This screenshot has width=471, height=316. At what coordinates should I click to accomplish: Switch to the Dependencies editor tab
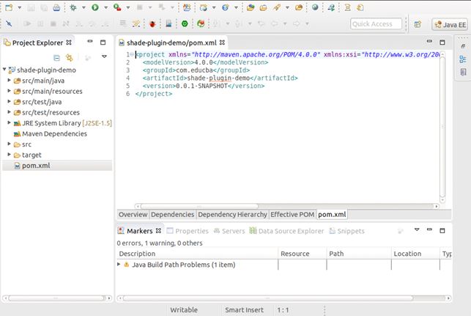pos(172,214)
